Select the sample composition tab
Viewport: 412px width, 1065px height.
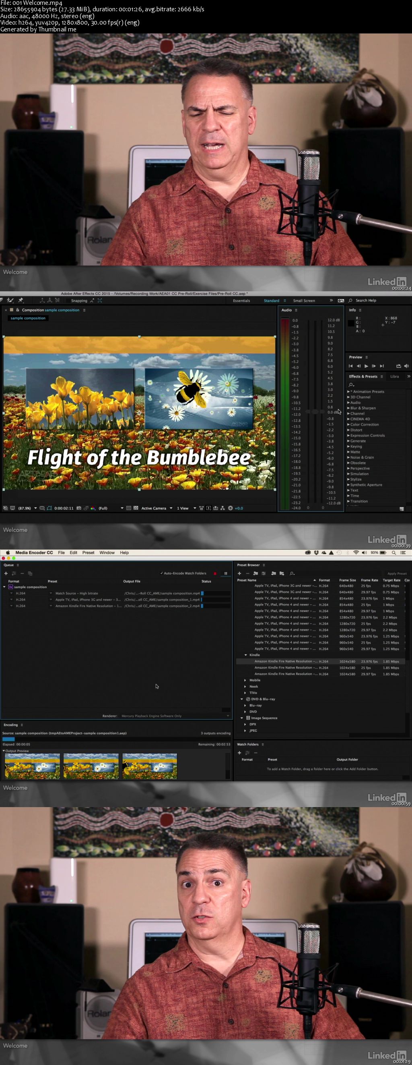tap(28, 318)
